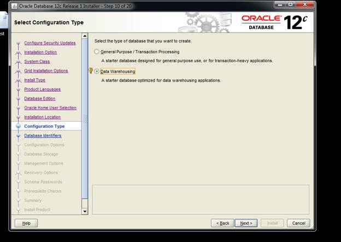341x242 pixels.
Task: Select the current Configuration Type step
Action: tap(44, 126)
